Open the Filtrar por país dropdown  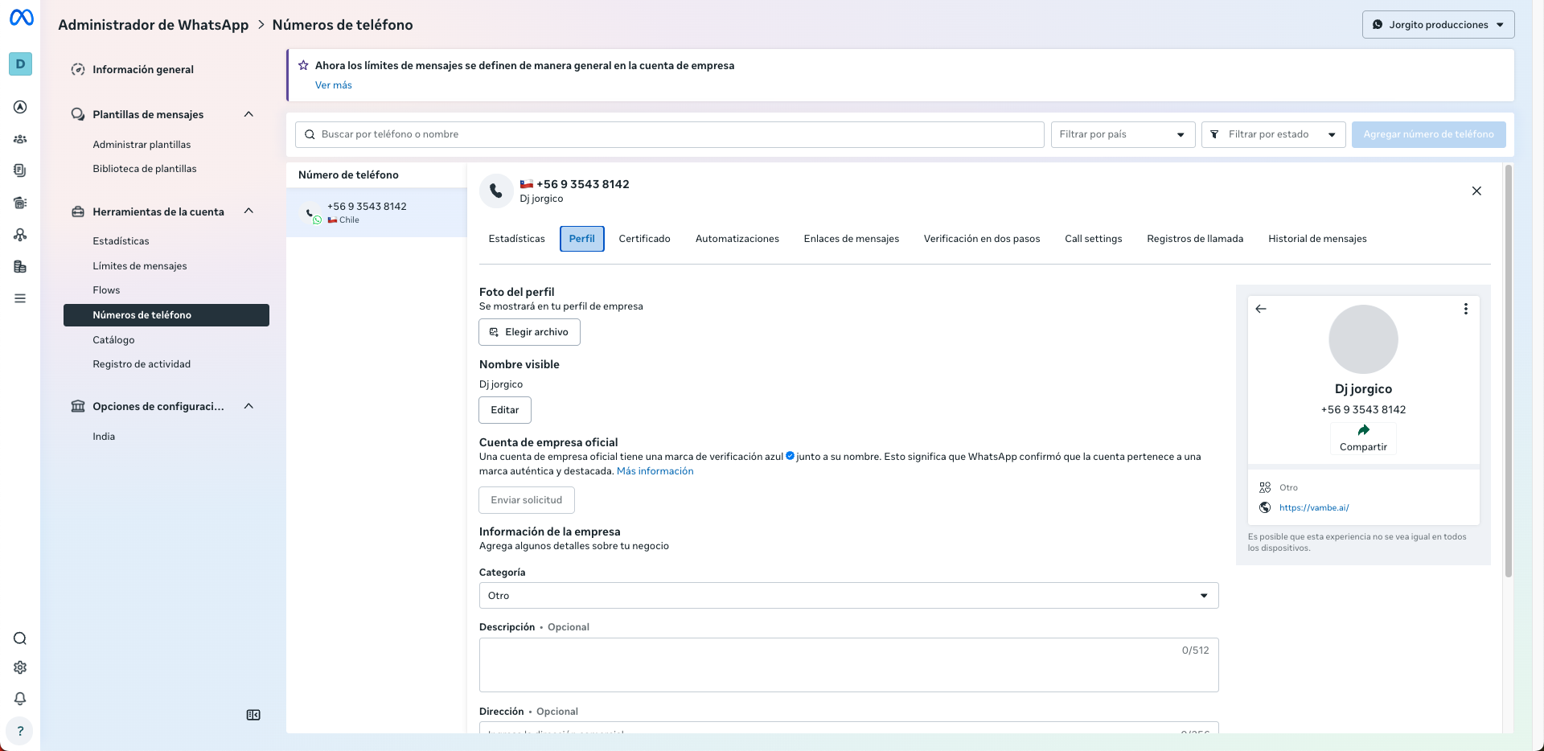pyautogui.click(x=1122, y=134)
